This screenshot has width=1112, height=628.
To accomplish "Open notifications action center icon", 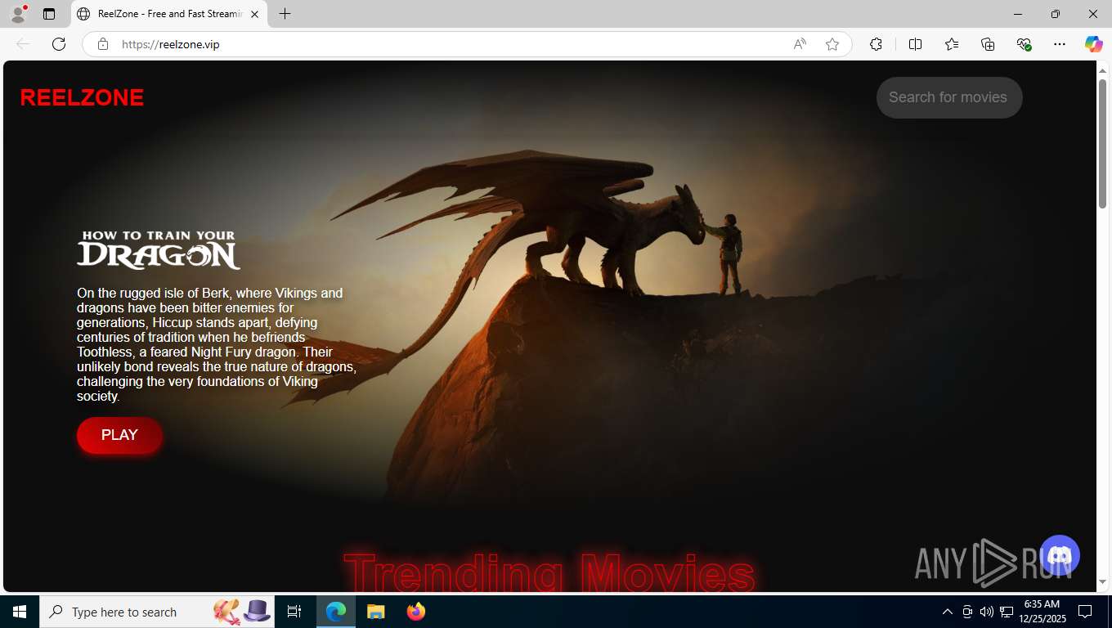I will point(1085,612).
